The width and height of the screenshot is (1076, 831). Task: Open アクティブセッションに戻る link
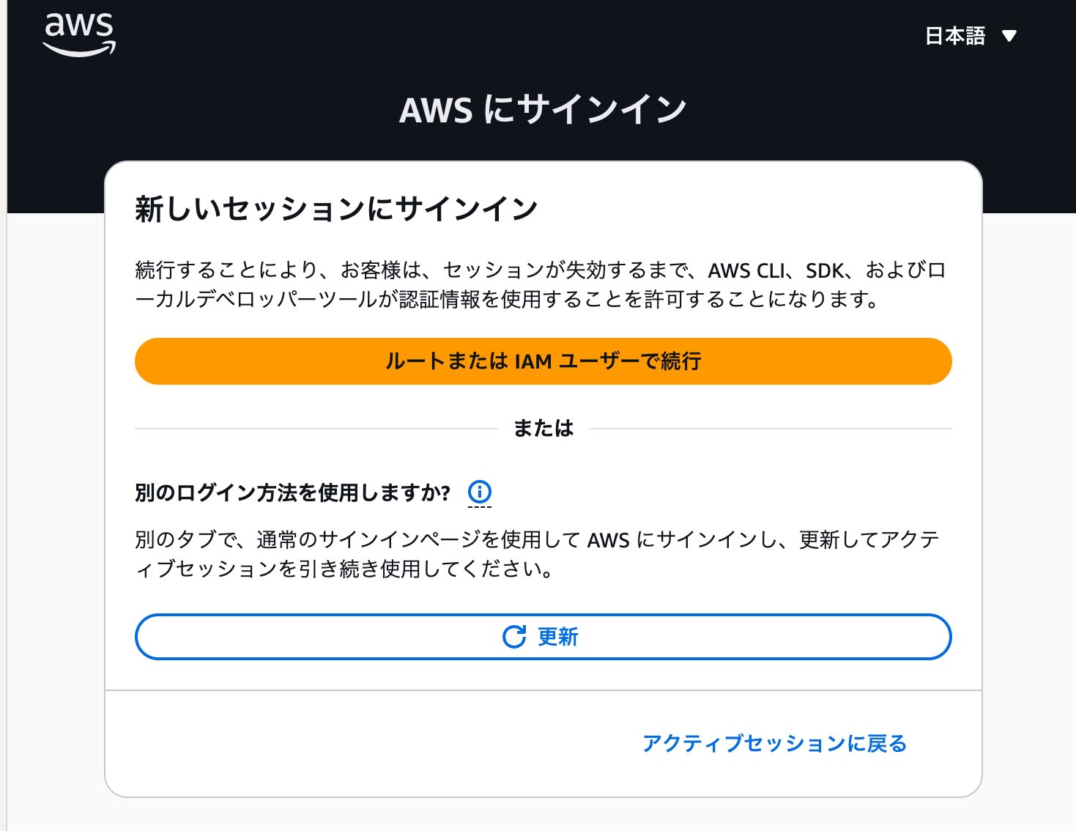(774, 742)
